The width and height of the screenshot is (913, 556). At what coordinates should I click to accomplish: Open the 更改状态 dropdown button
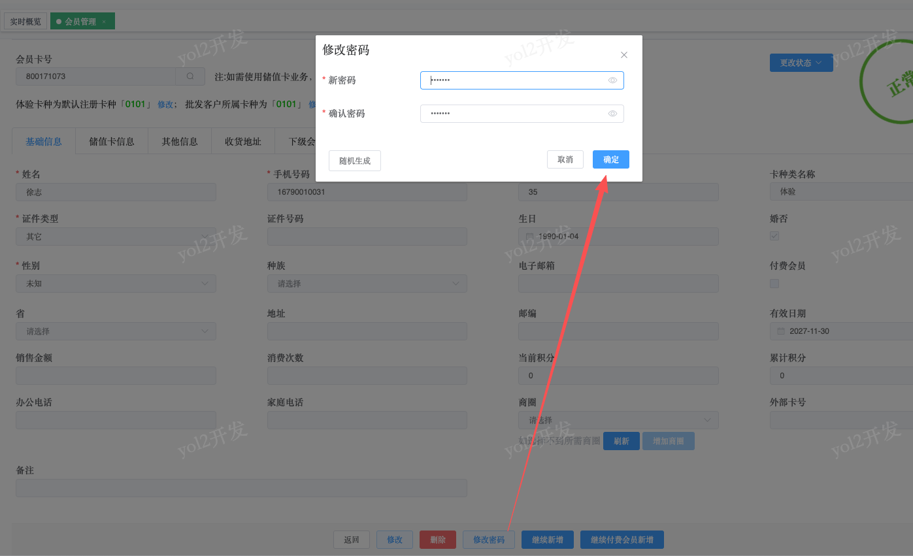click(x=801, y=63)
